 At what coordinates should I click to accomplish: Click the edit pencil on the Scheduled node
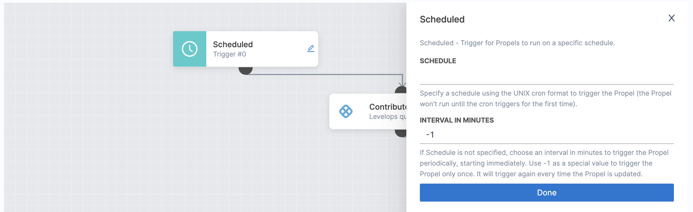point(311,49)
